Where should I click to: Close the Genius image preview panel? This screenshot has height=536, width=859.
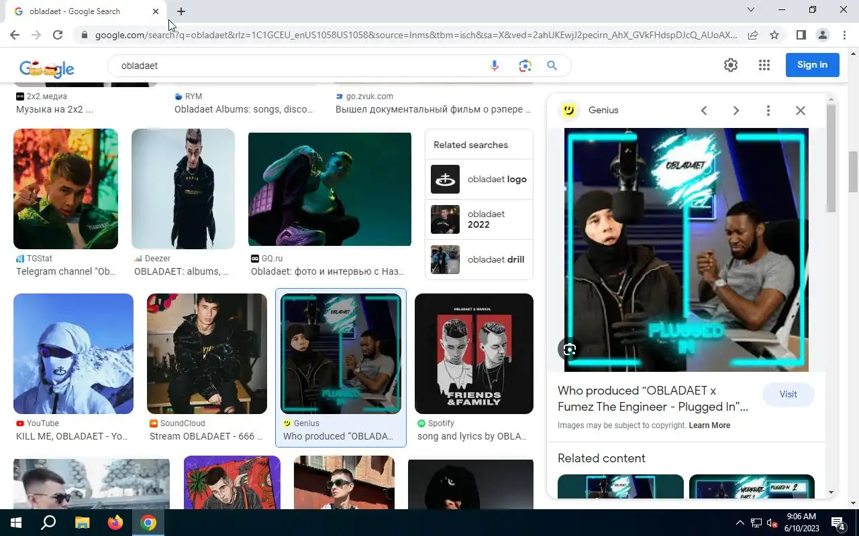pyautogui.click(x=801, y=111)
